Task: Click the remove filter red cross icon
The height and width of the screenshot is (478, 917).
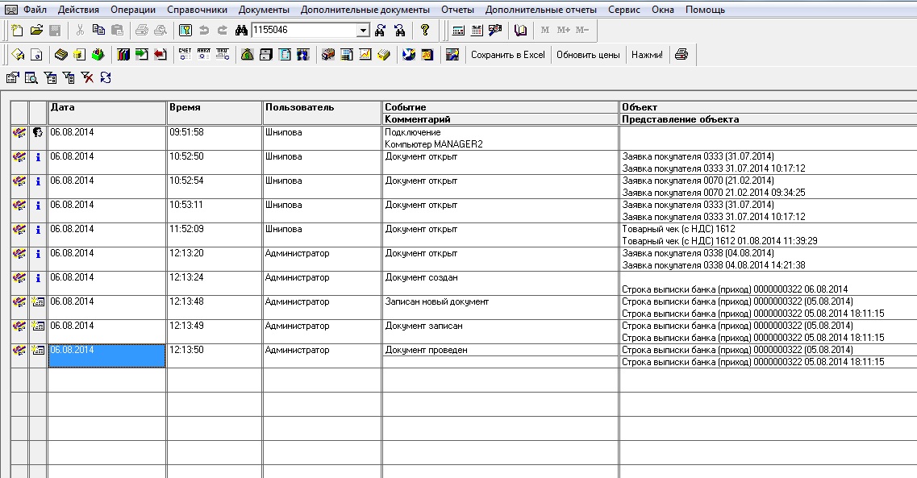Action: coord(87,77)
